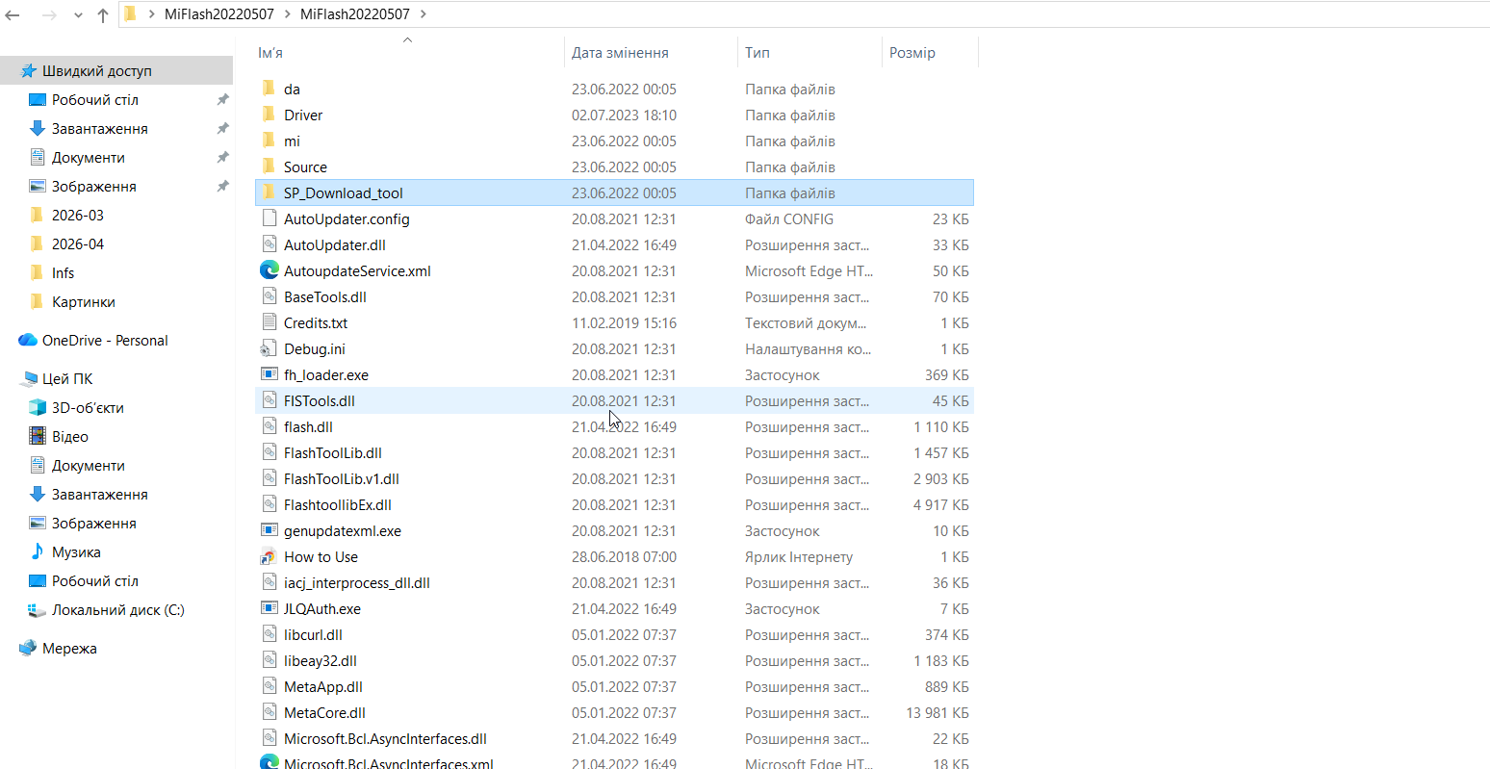Click the shortcut icon of How to Use
Viewport: 1490px width, 769px height.
click(x=270, y=556)
